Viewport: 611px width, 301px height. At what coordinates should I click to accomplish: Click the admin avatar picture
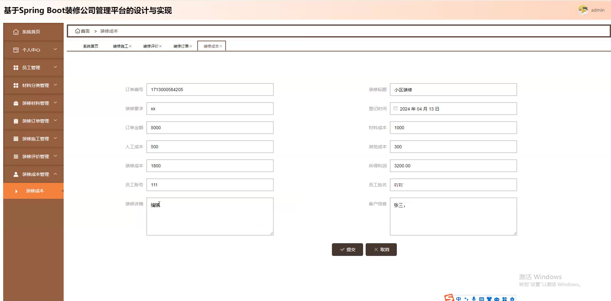tap(583, 10)
